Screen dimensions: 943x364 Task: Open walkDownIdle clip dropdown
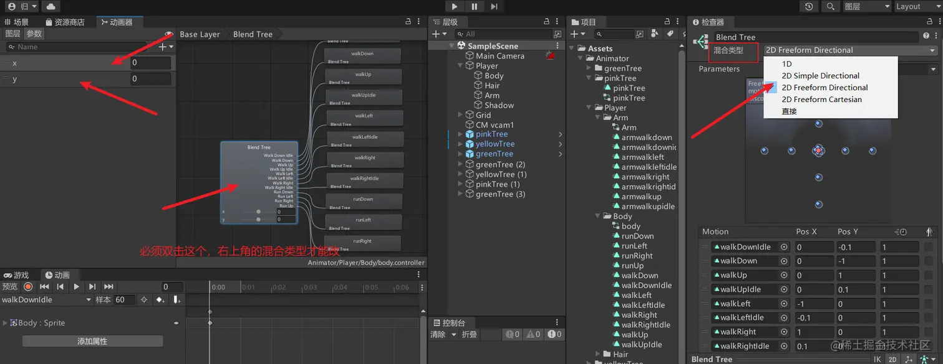[x=47, y=299]
